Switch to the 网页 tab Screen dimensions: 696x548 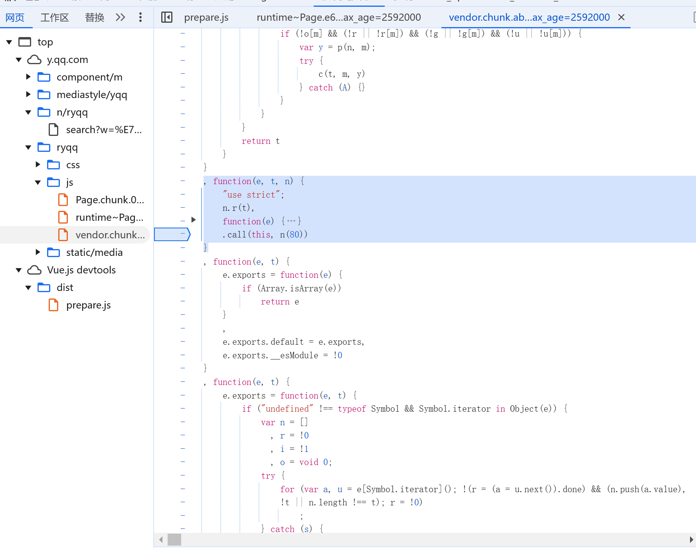coord(15,18)
